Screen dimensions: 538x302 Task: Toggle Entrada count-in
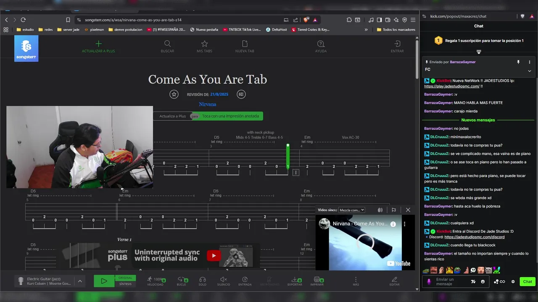(x=245, y=281)
